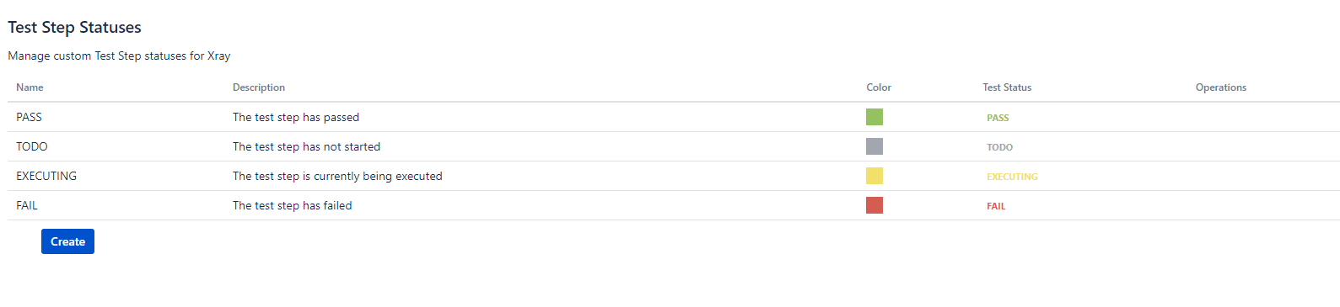The image size is (1340, 307).
Task: Click the Operations column header
Action: [x=1221, y=87]
